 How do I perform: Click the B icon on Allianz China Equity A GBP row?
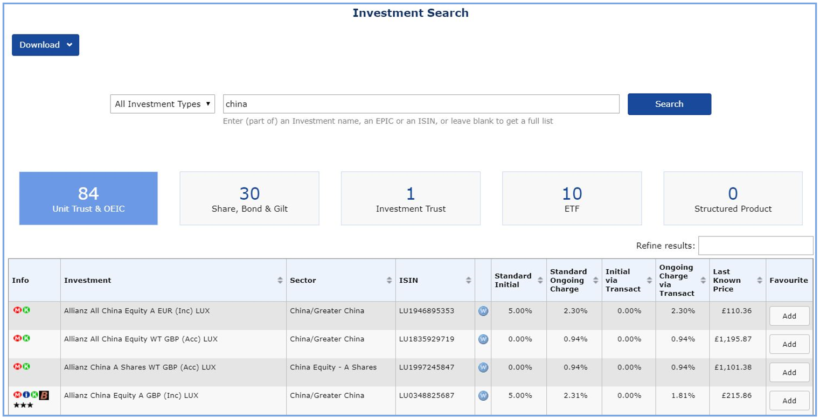click(x=44, y=395)
